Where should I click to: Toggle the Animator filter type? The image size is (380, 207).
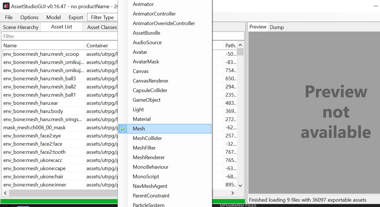coord(165,4)
